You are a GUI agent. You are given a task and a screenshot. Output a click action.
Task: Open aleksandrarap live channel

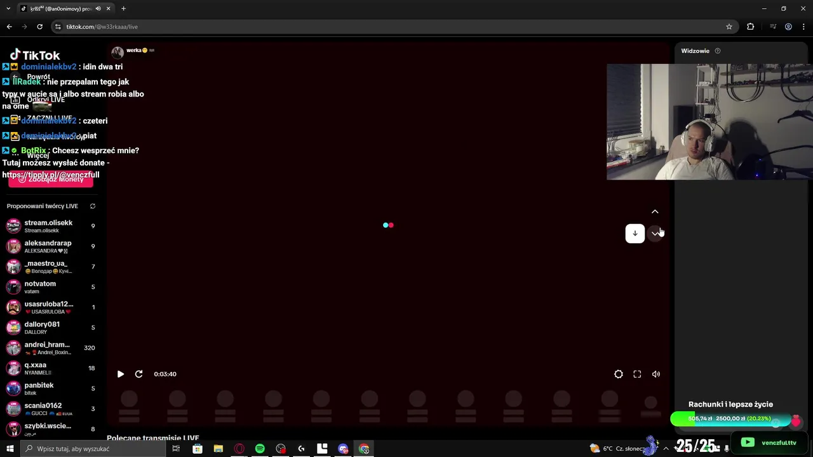51,246
